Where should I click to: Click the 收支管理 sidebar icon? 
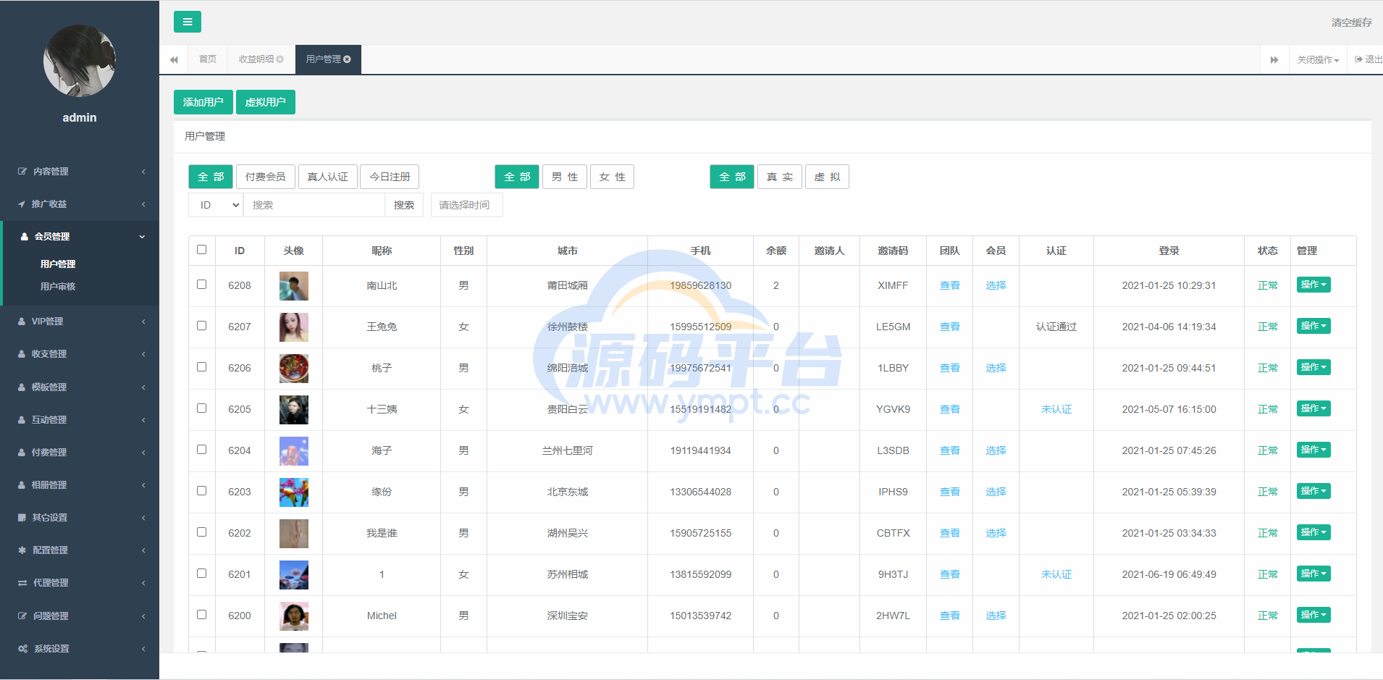22,354
